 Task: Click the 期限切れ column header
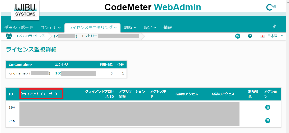(253, 94)
